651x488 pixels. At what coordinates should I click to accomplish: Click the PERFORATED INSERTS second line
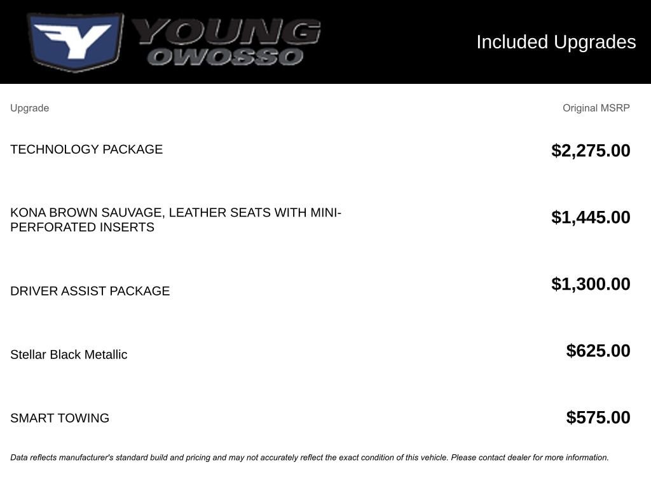pos(82,227)
